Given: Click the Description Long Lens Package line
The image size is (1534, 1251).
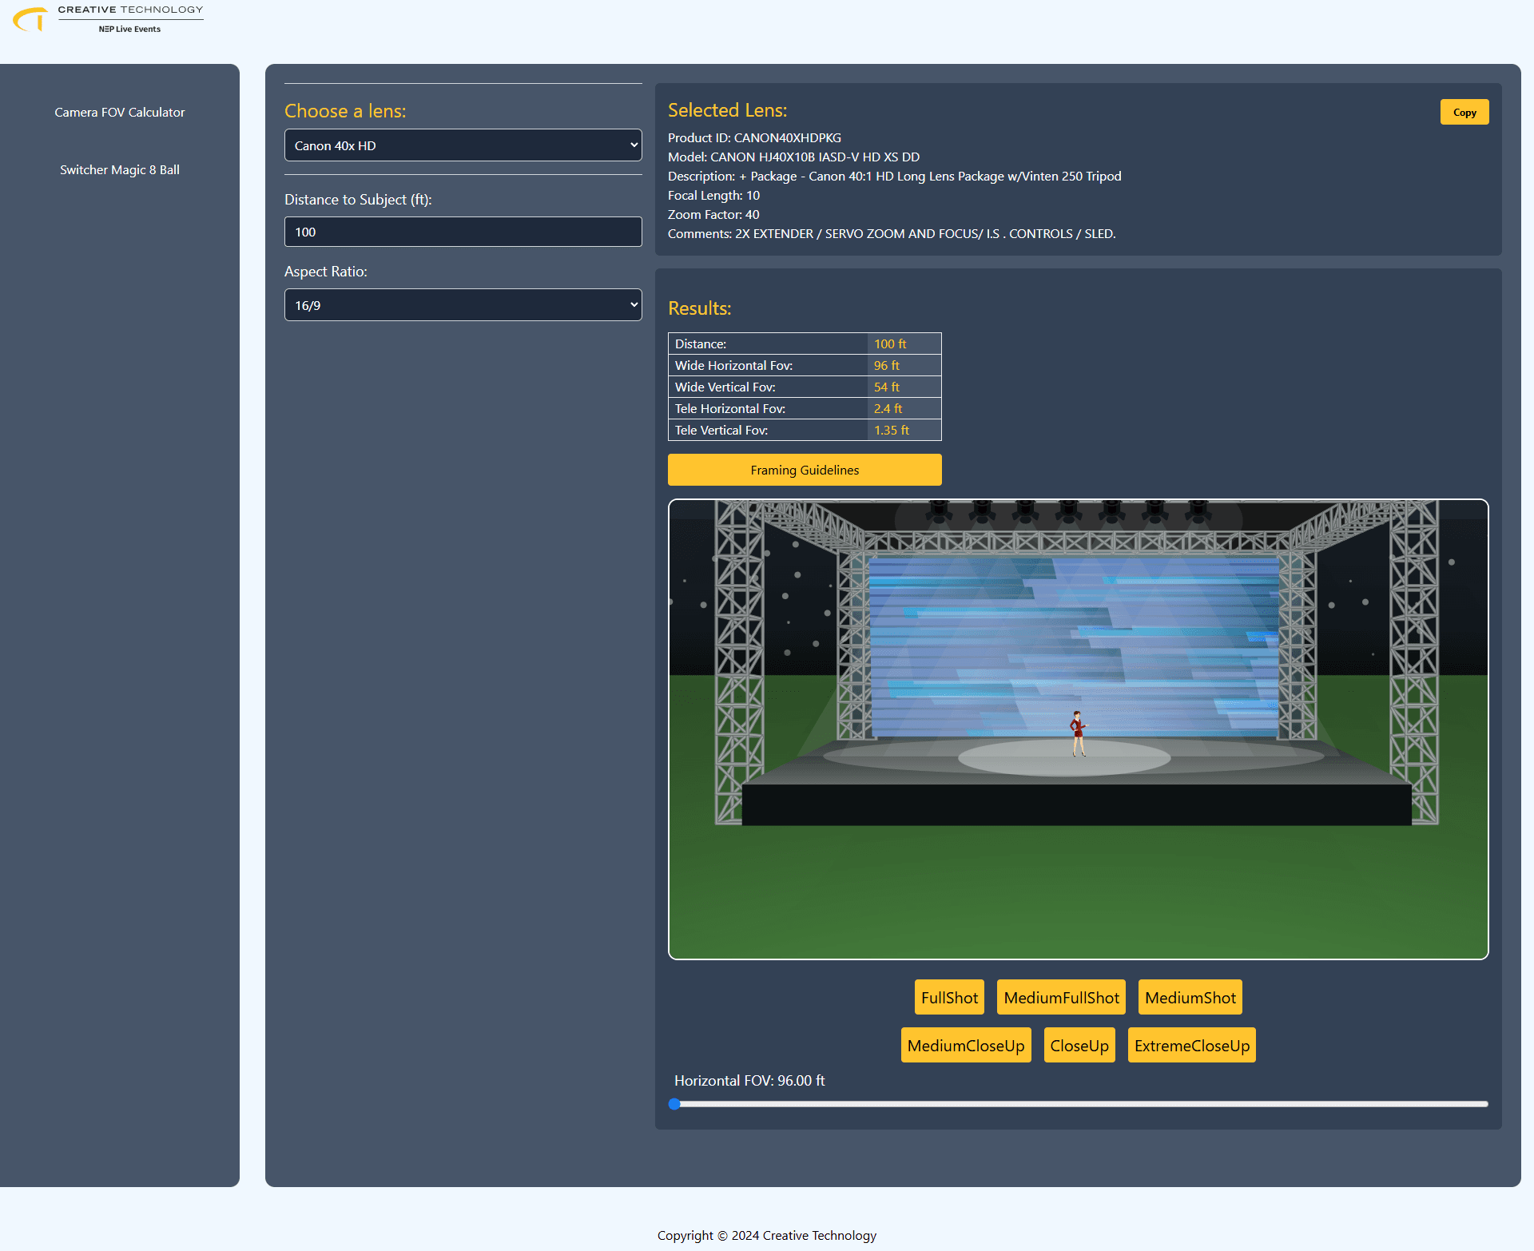Looking at the screenshot, I should [895, 176].
